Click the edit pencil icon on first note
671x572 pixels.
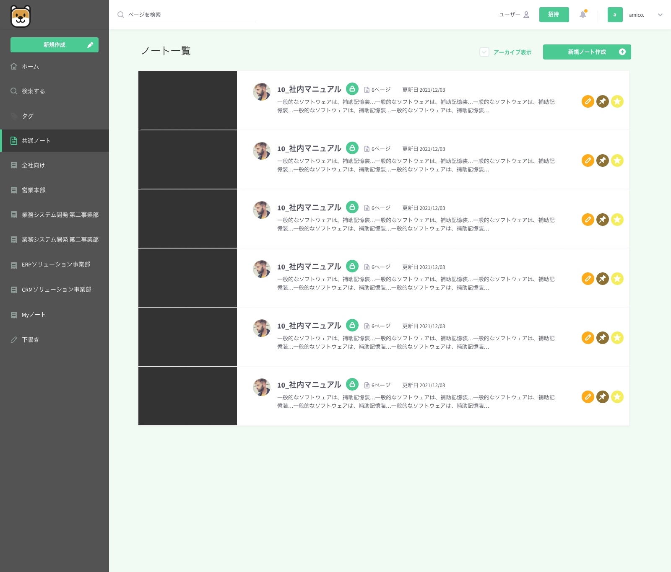point(588,101)
